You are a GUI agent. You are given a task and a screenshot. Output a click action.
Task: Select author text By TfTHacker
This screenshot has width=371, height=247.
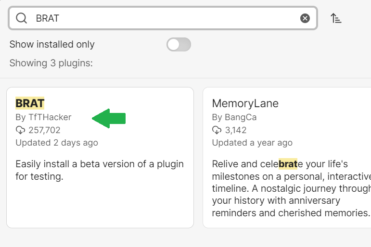[43, 117]
